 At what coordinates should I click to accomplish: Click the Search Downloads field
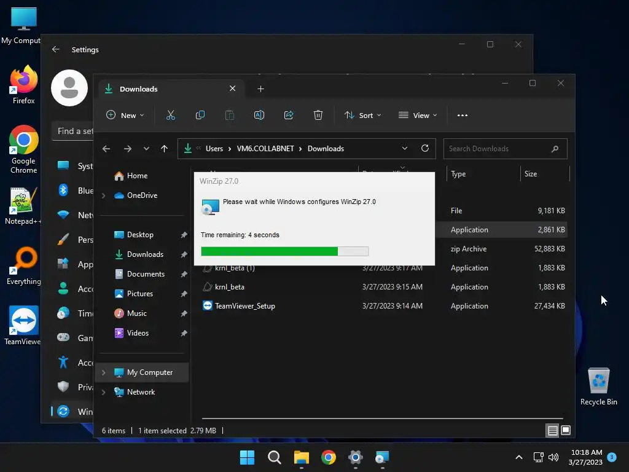pyautogui.click(x=505, y=149)
